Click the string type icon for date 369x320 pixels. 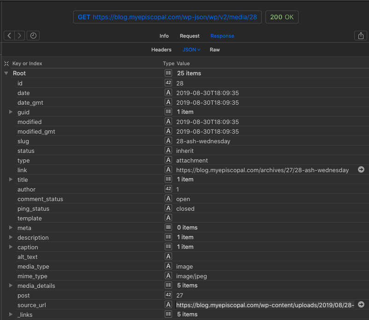(168, 92)
